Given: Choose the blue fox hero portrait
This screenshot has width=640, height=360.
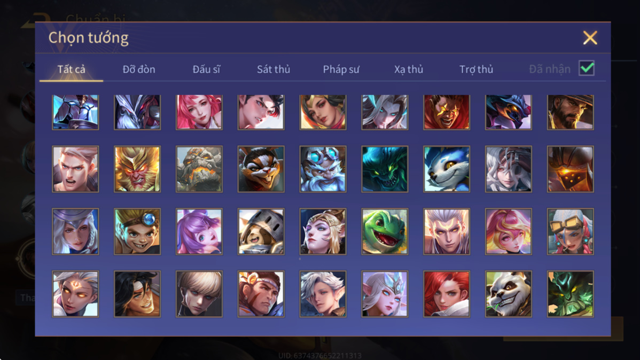Looking at the screenshot, I should coord(447,169).
